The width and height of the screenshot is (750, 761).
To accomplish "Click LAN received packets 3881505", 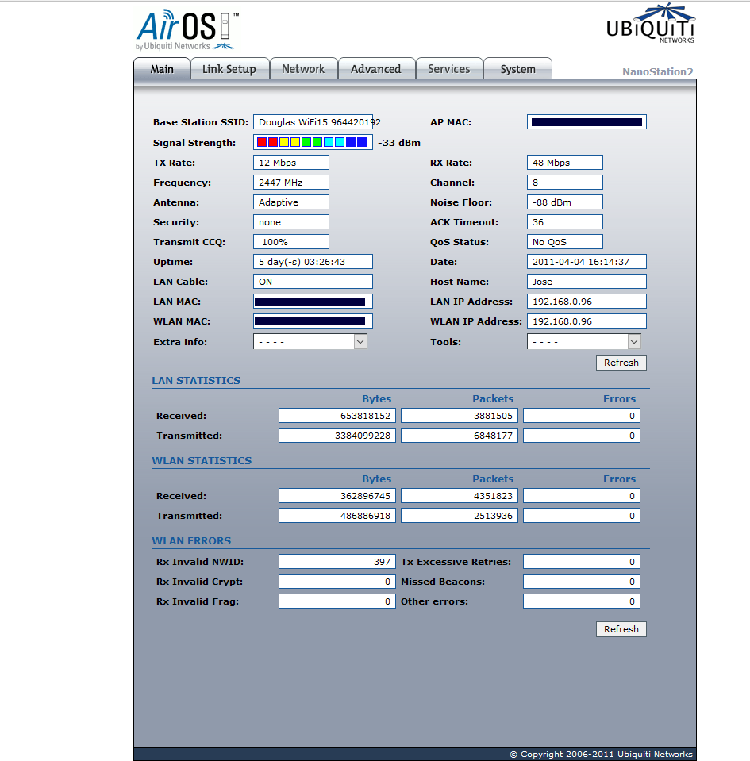I will pyautogui.click(x=460, y=416).
